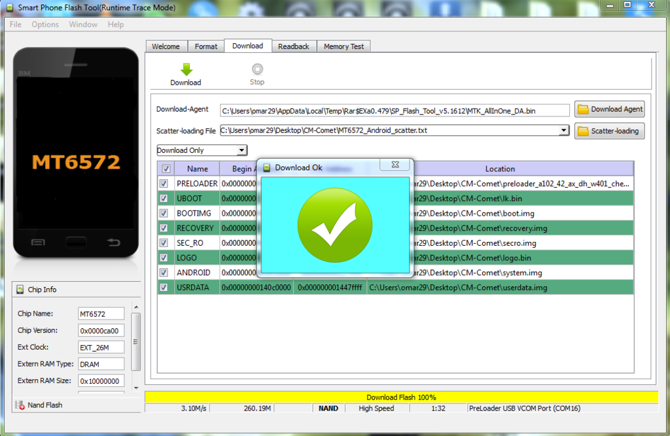
Task: Click the green checkmark image
Action: click(335, 225)
